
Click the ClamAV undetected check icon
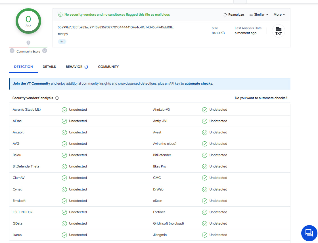click(x=64, y=178)
